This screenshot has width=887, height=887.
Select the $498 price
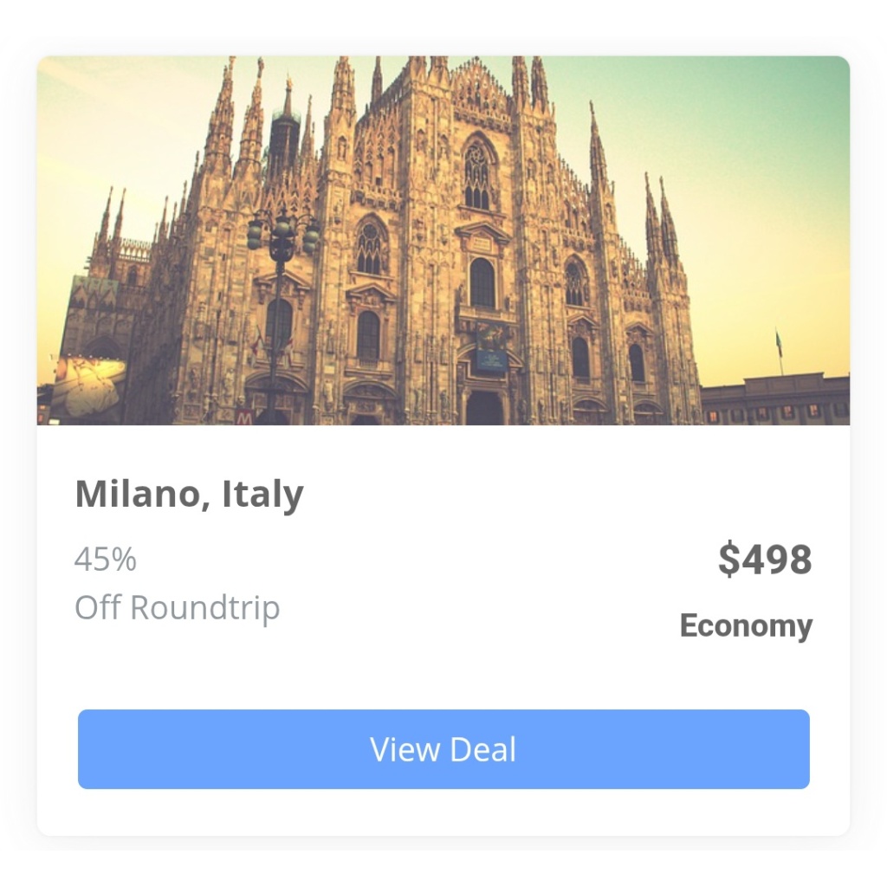click(765, 559)
